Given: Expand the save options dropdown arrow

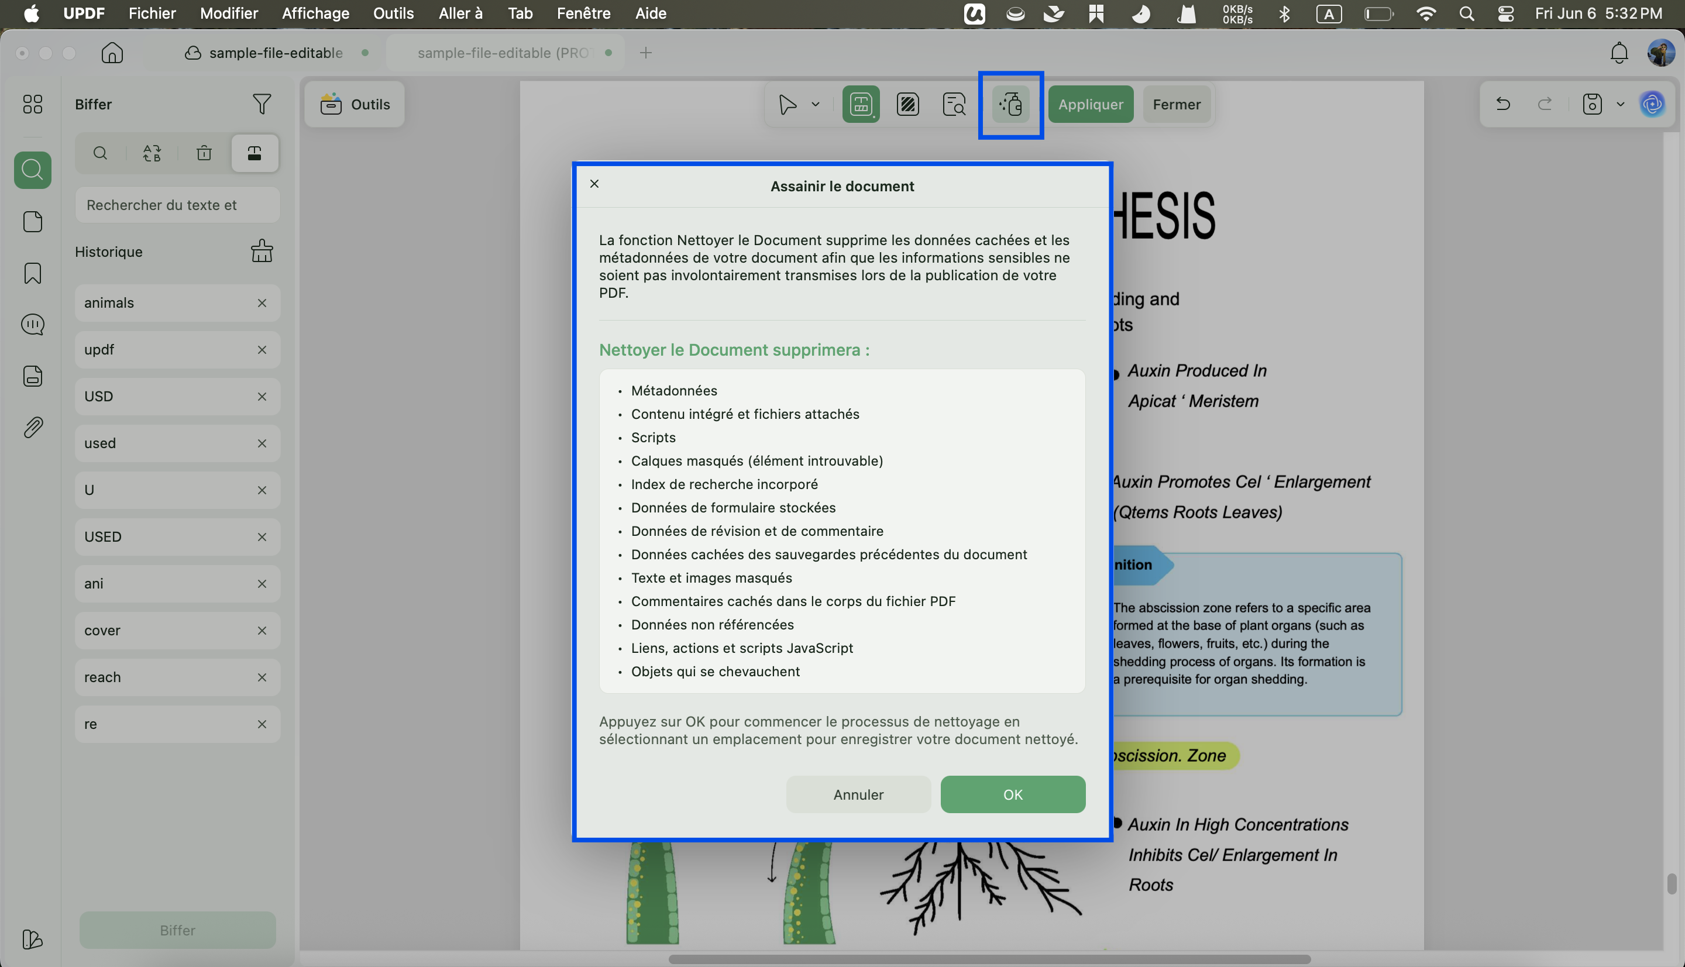Looking at the screenshot, I should 1621,104.
